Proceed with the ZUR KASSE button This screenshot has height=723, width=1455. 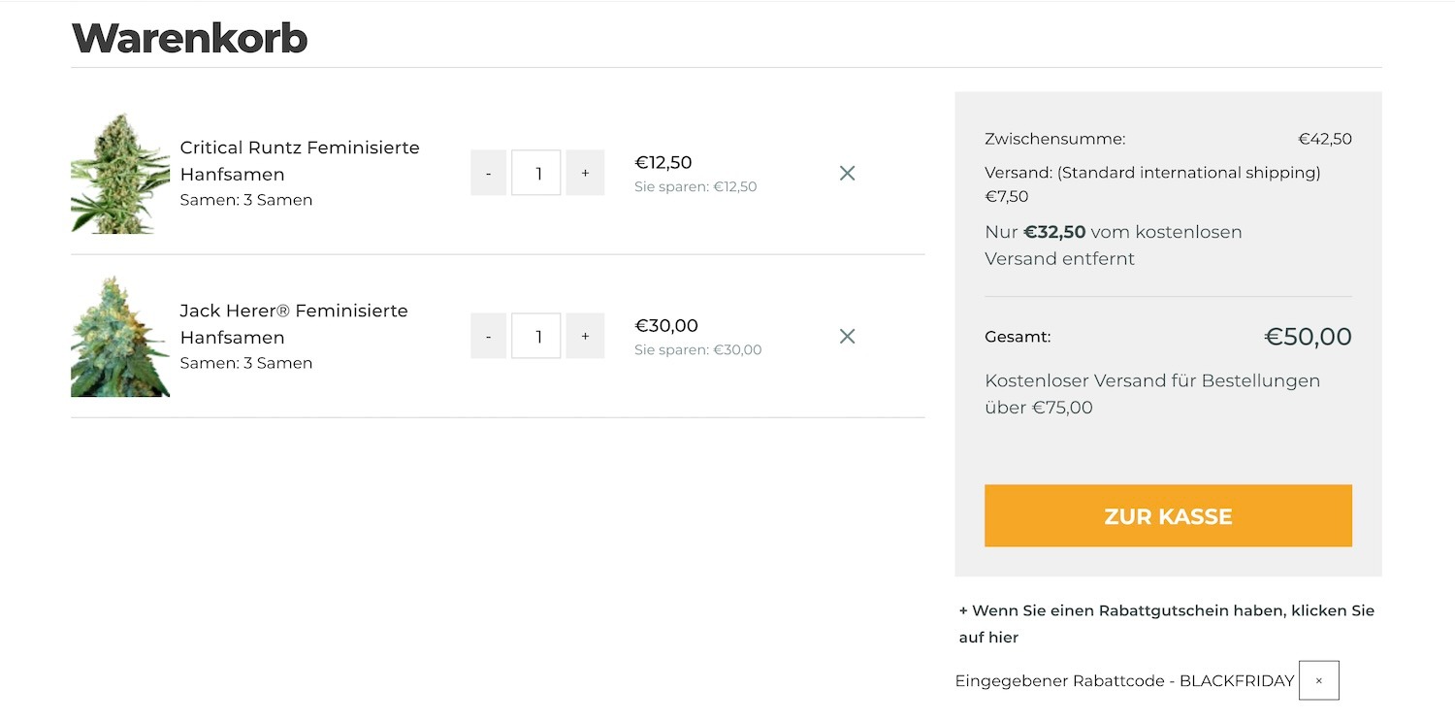point(1168,515)
